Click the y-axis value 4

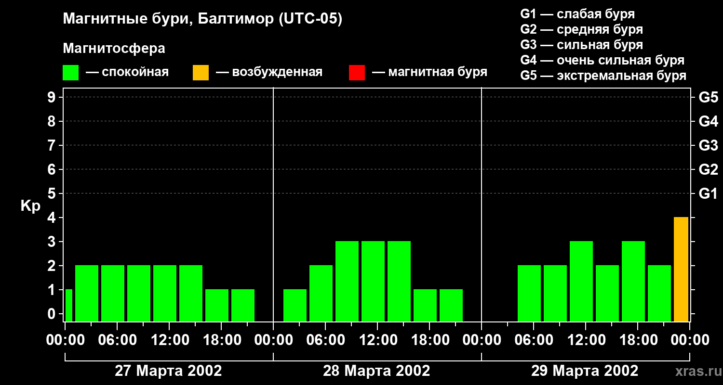pyautogui.click(x=53, y=218)
